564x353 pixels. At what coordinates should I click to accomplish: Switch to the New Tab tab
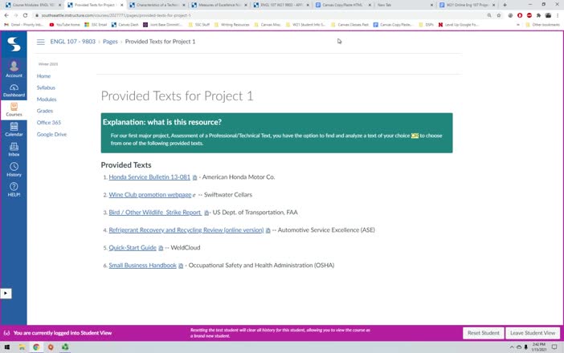coord(406,5)
